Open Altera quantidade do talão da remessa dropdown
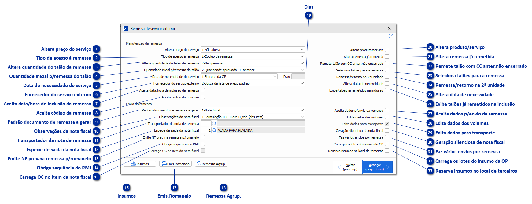 [x=253, y=63]
